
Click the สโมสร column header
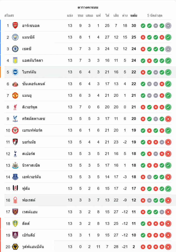[x=9, y=16]
